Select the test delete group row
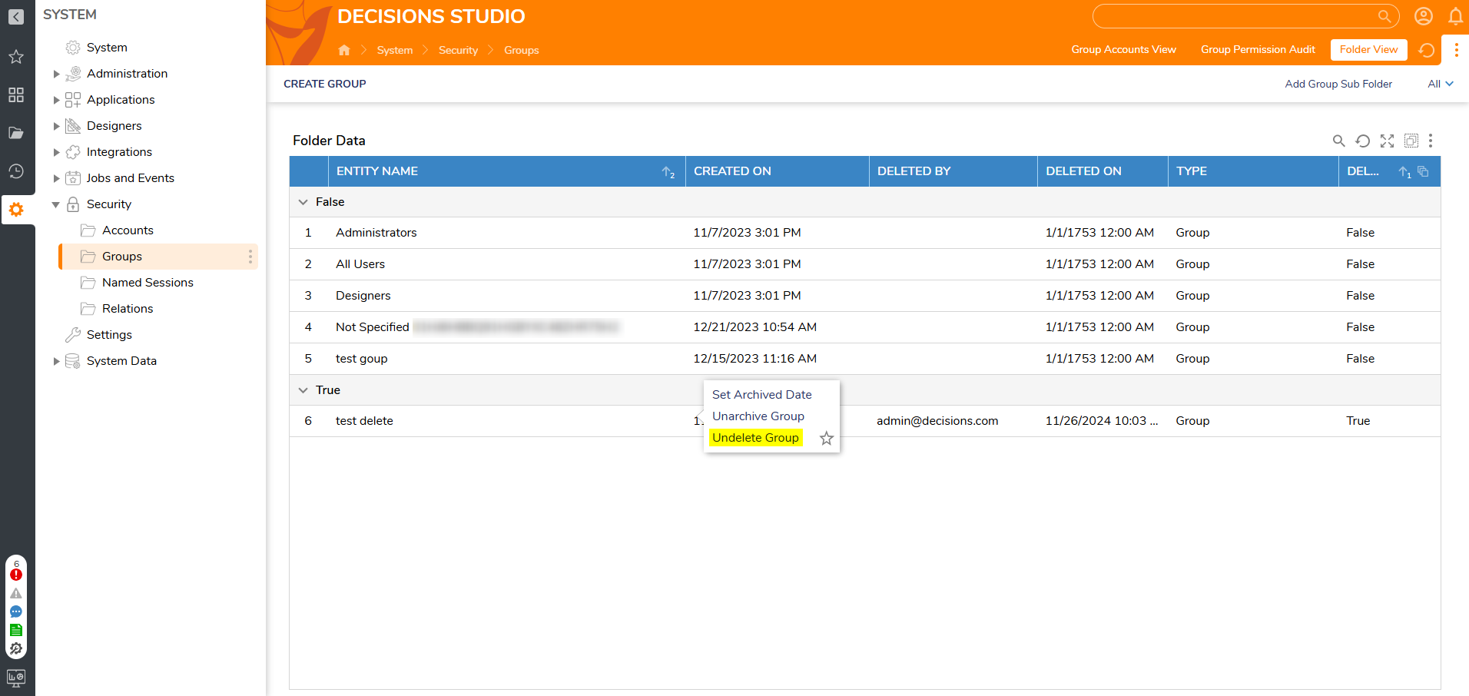Image resolution: width=1469 pixels, height=696 pixels. (x=864, y=421)
